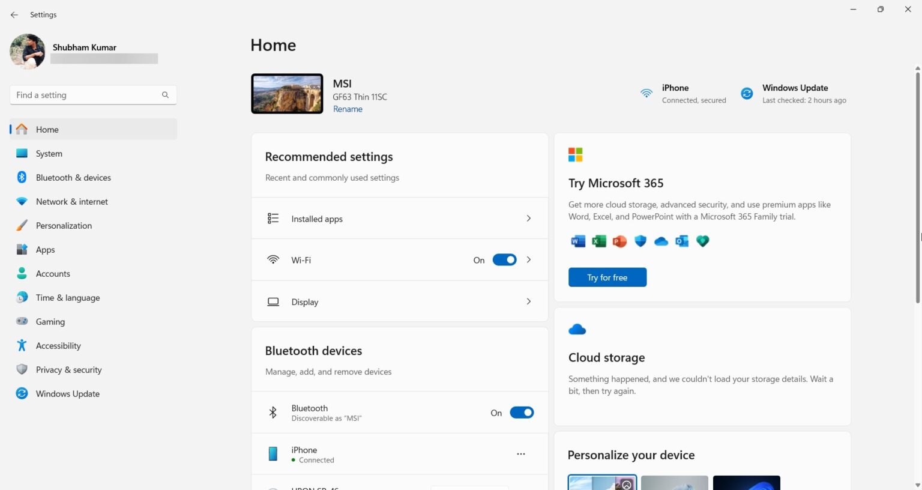Open Time & language settings
Image resolution: width=922 pixels, height=490 pixels.
pos(67,297)
